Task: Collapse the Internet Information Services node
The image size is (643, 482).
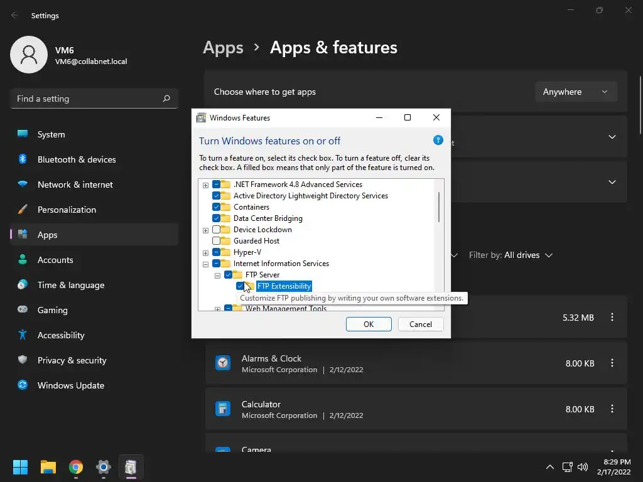Action: [x=205, y=264]
